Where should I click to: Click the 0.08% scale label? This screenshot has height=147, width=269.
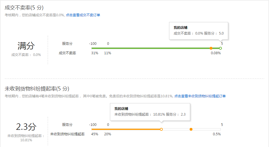pos(216,53)
